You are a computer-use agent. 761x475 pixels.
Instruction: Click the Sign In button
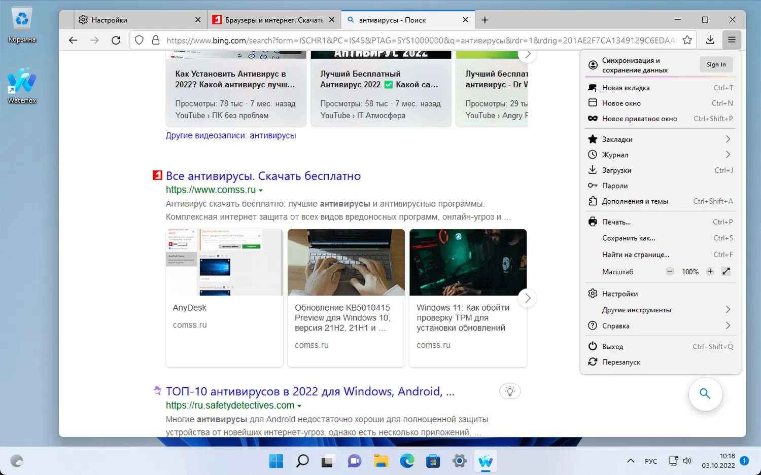tap(716, 64)
